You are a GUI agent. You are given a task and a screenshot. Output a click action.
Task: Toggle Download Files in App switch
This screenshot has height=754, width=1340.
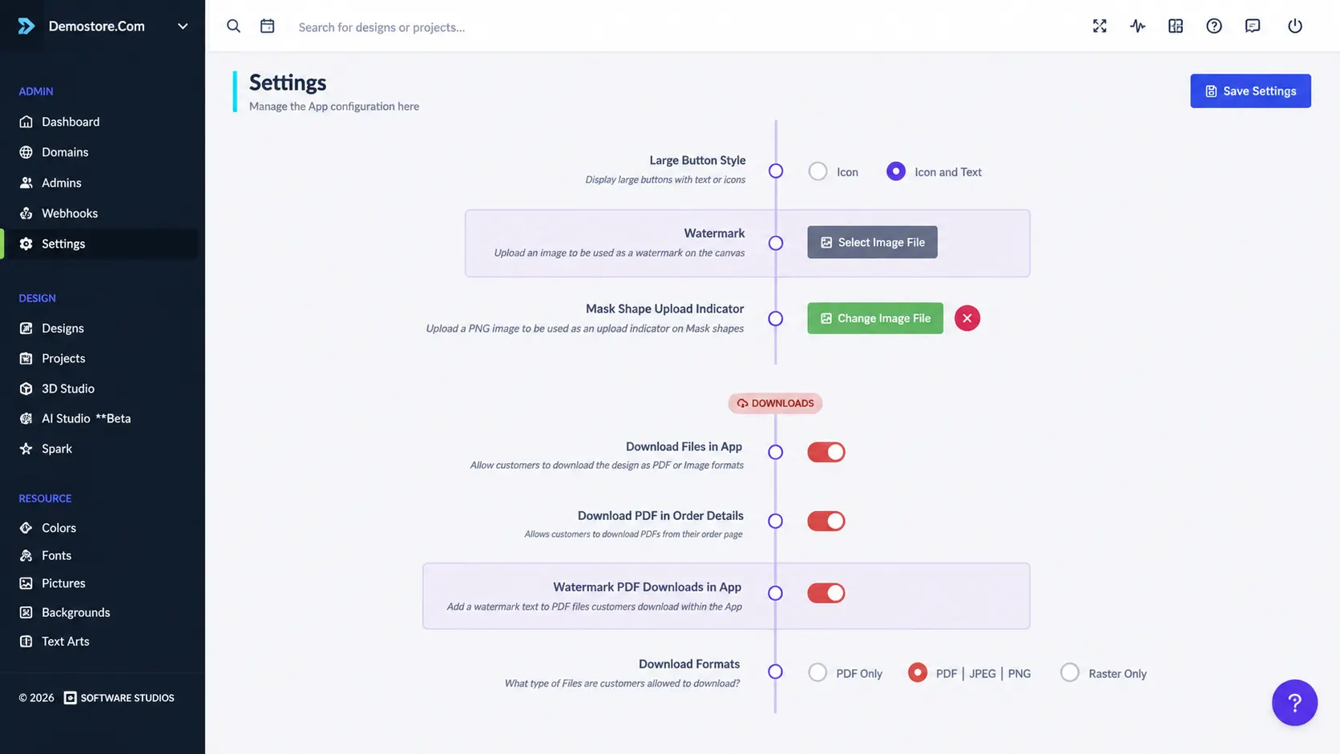point(826,452)
